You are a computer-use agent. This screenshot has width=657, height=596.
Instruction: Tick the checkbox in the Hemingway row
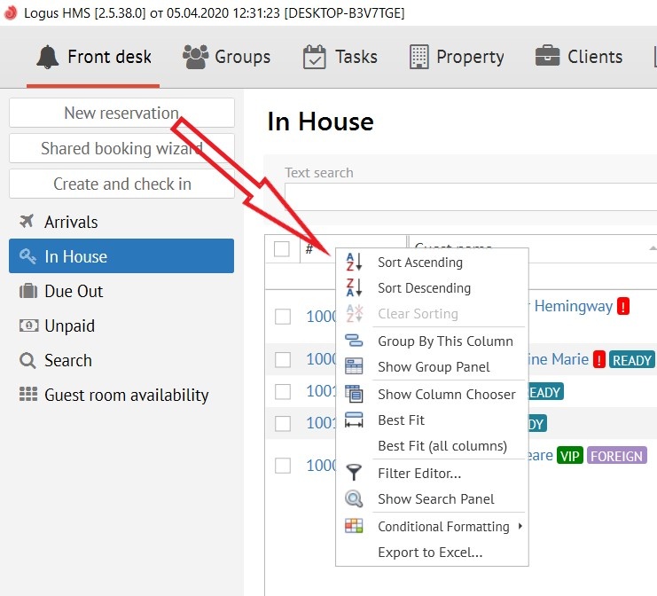pyautogui.click(x=283, y=317)
